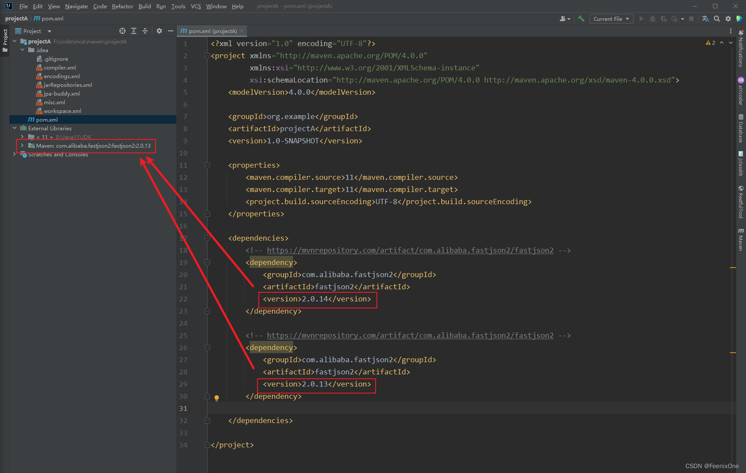Click Expand All in Project panel
This screenshot has height=473, width=746.
click(x=134, y=31)
